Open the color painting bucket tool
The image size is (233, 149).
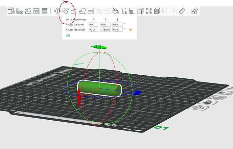pos(116,11)
